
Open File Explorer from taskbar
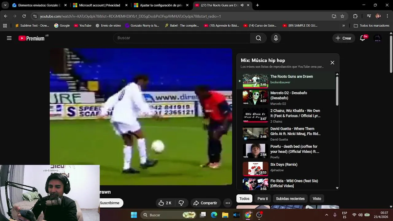coord(225,215)
